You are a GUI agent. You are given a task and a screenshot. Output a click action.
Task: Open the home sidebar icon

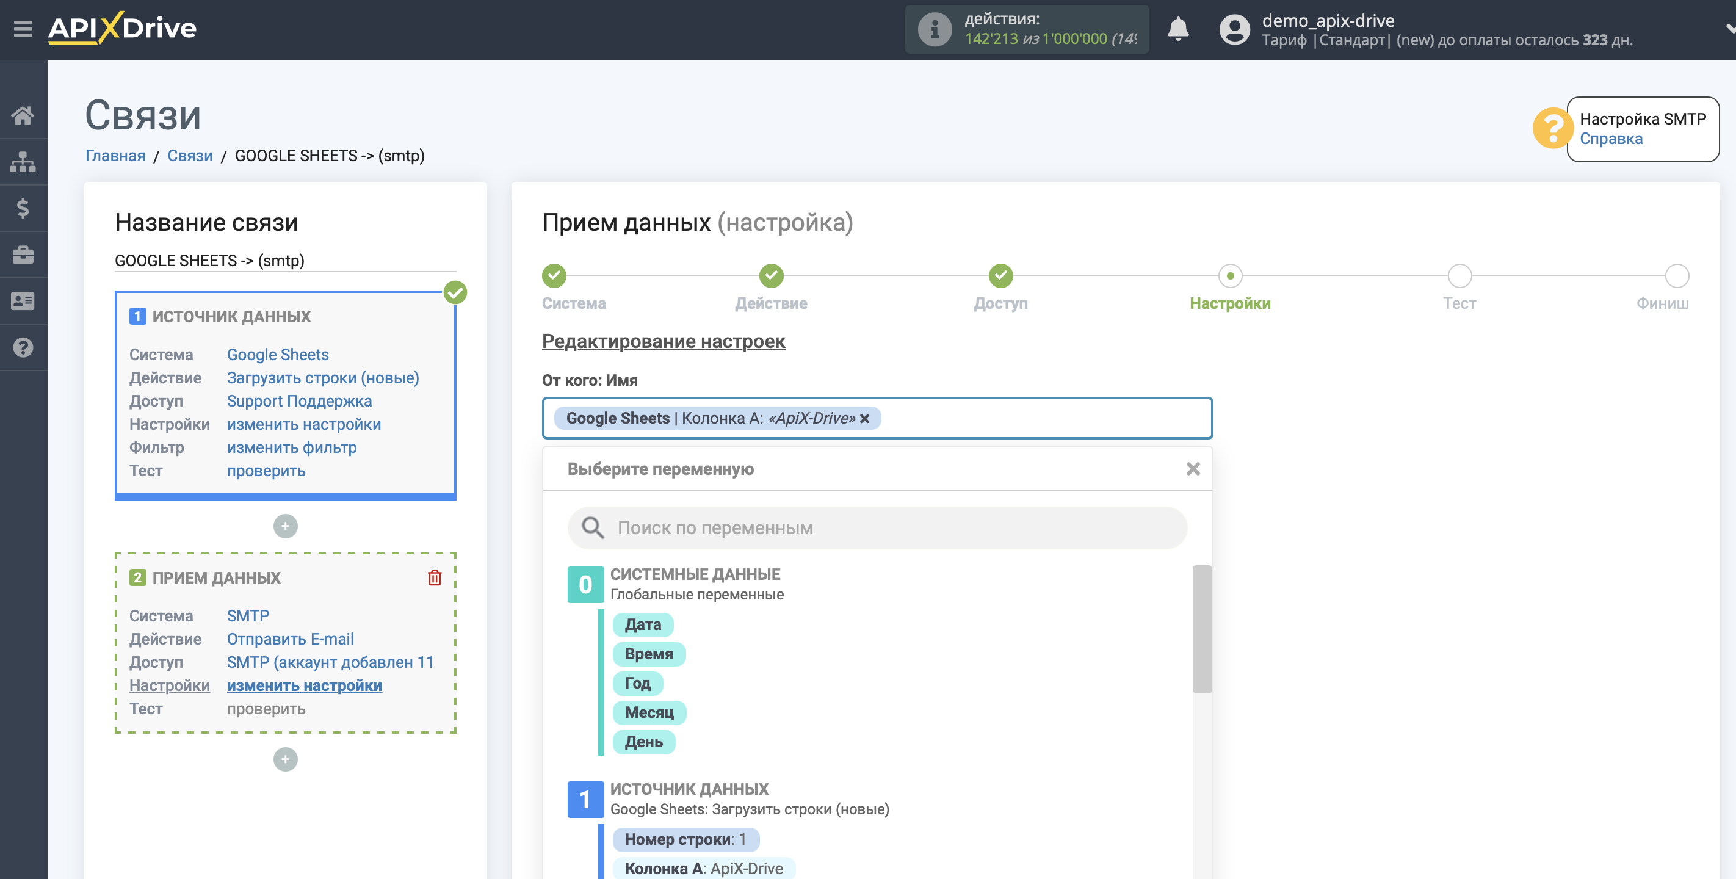(23, 115)
